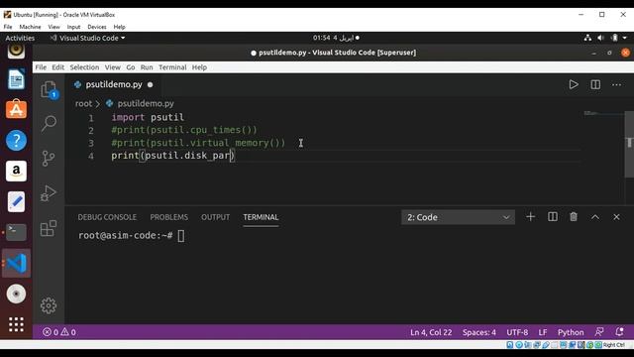Image resolution: width=634 pixels, height=357 pixels.
Task: Open the Explorer view in activity bar
Action: click(49, 89)
